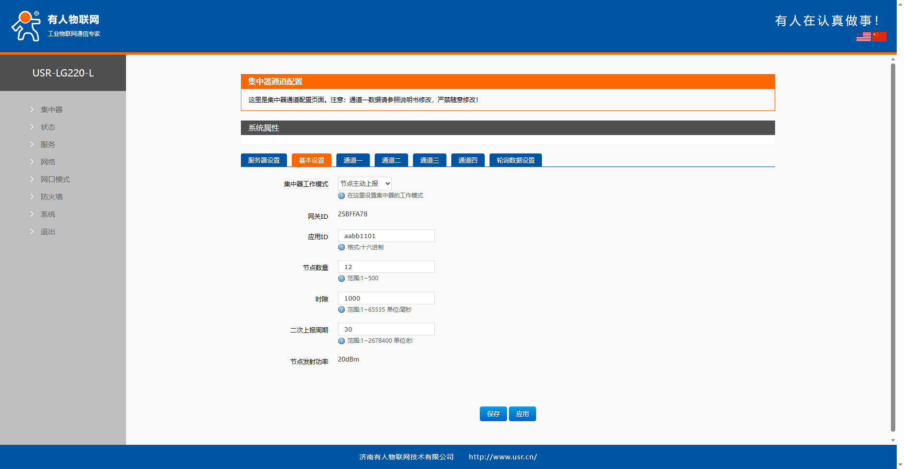
Task: Open the 防火墙 menu item
Action: pos(51,197)
